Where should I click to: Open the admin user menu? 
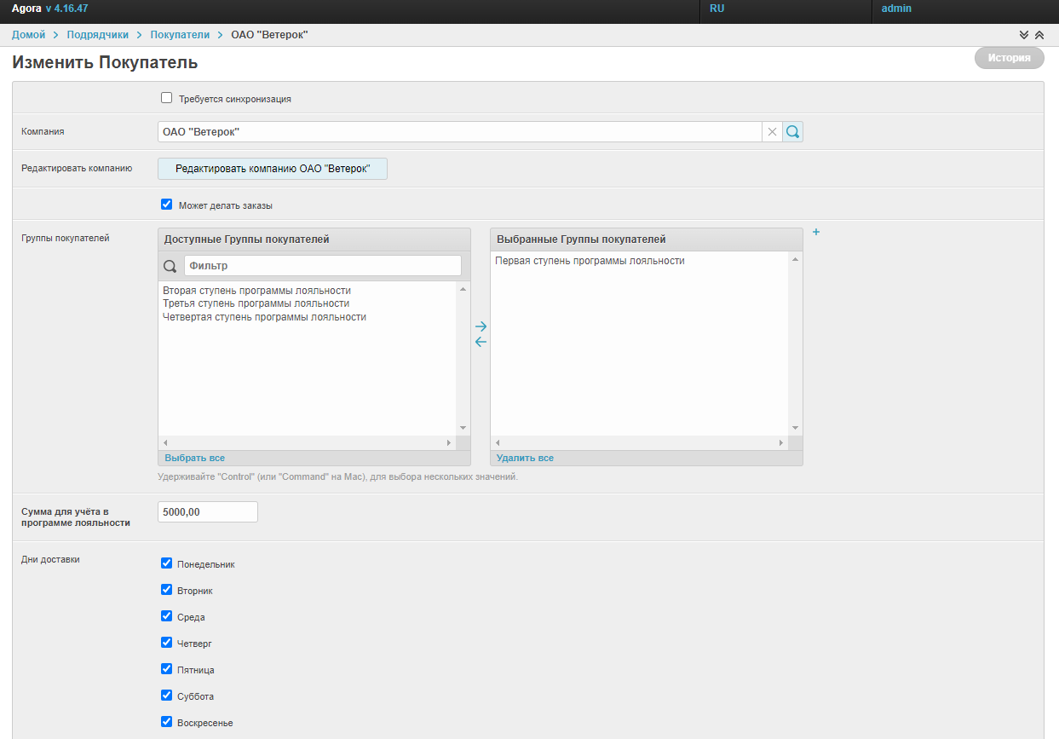(x=896, y=9)
